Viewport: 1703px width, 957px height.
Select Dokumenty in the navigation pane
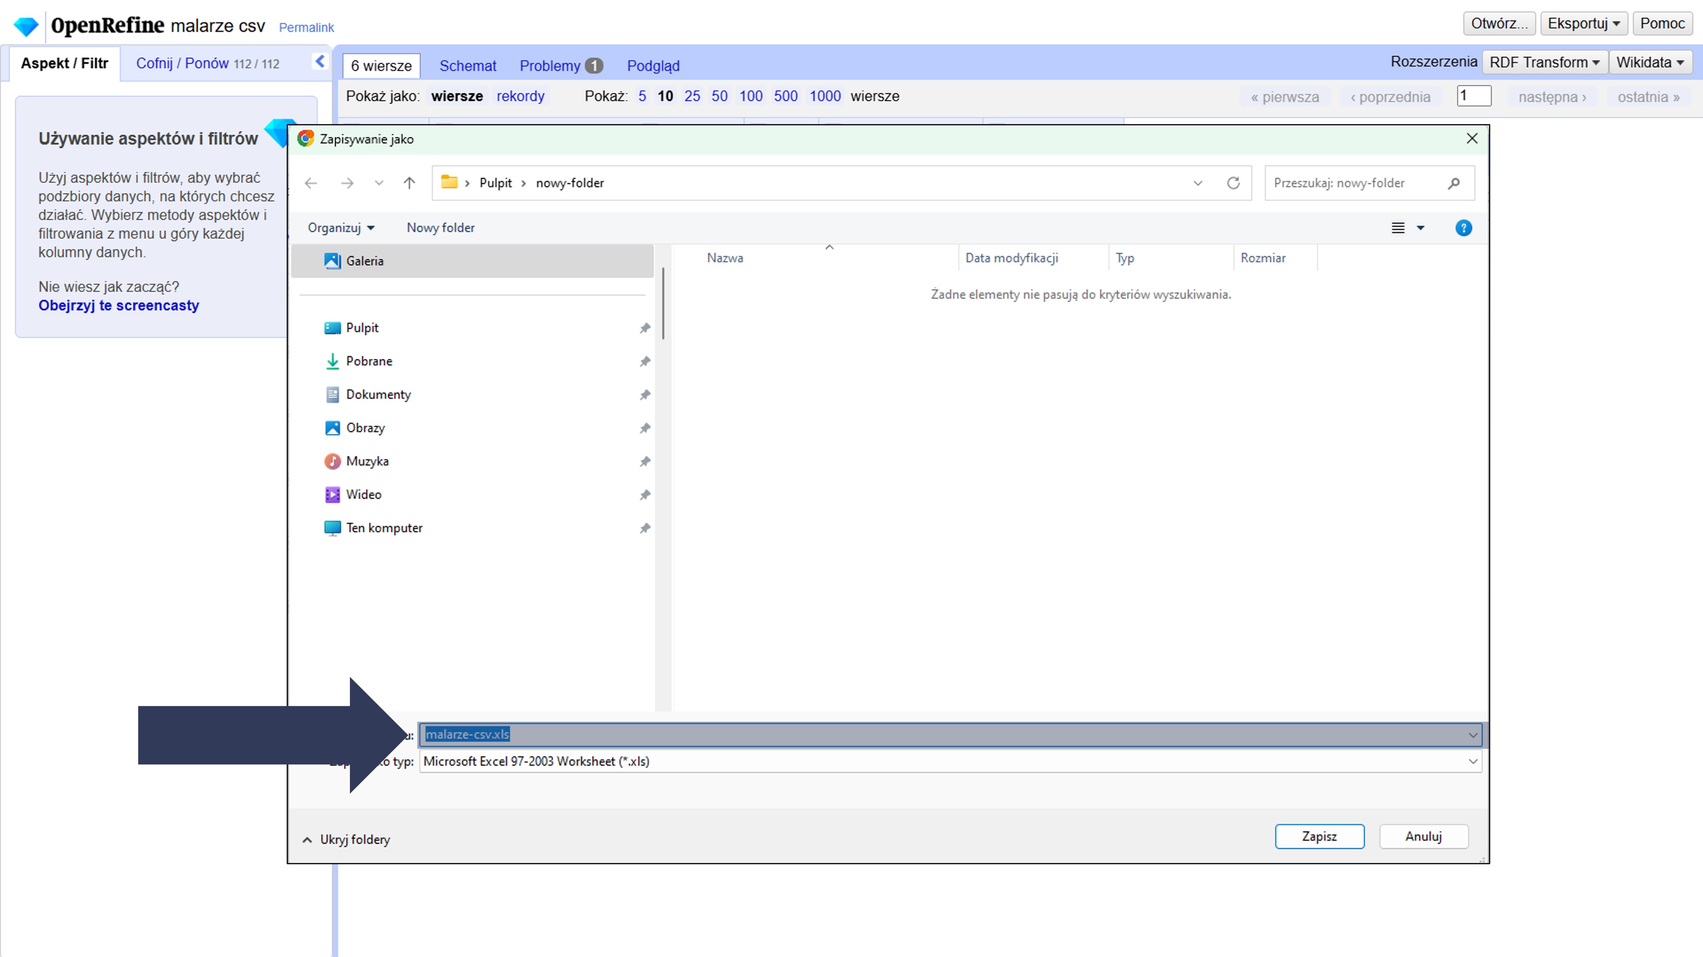pos(378,395)
